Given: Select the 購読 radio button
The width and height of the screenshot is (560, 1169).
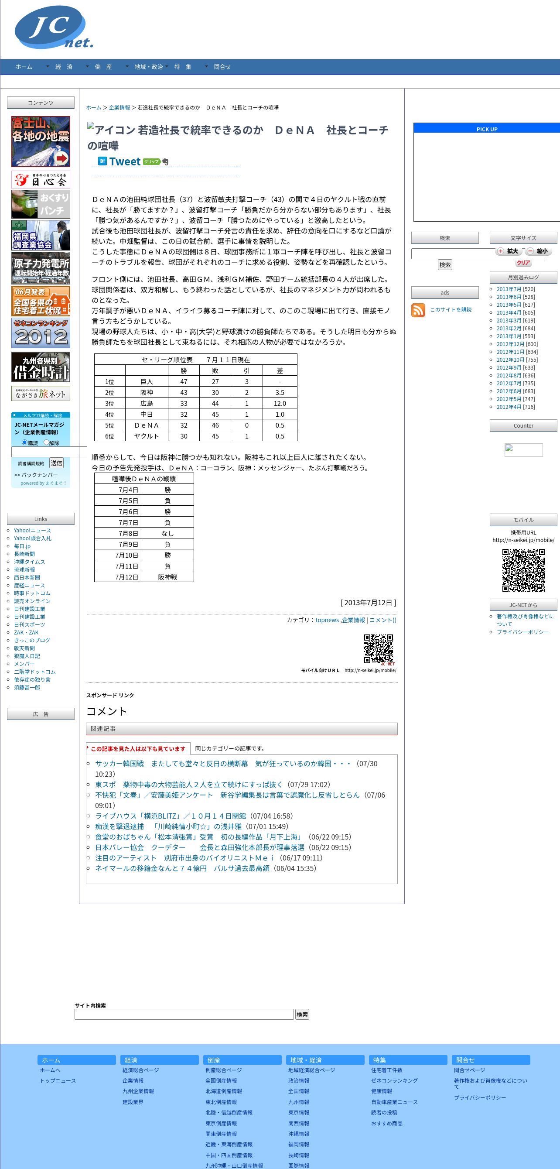Looking at the screenshot, I should pyautogui.click(x=24, y=442).
